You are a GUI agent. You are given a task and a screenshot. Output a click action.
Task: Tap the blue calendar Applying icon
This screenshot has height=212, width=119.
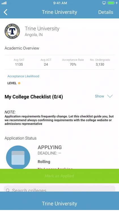point(18,157)
